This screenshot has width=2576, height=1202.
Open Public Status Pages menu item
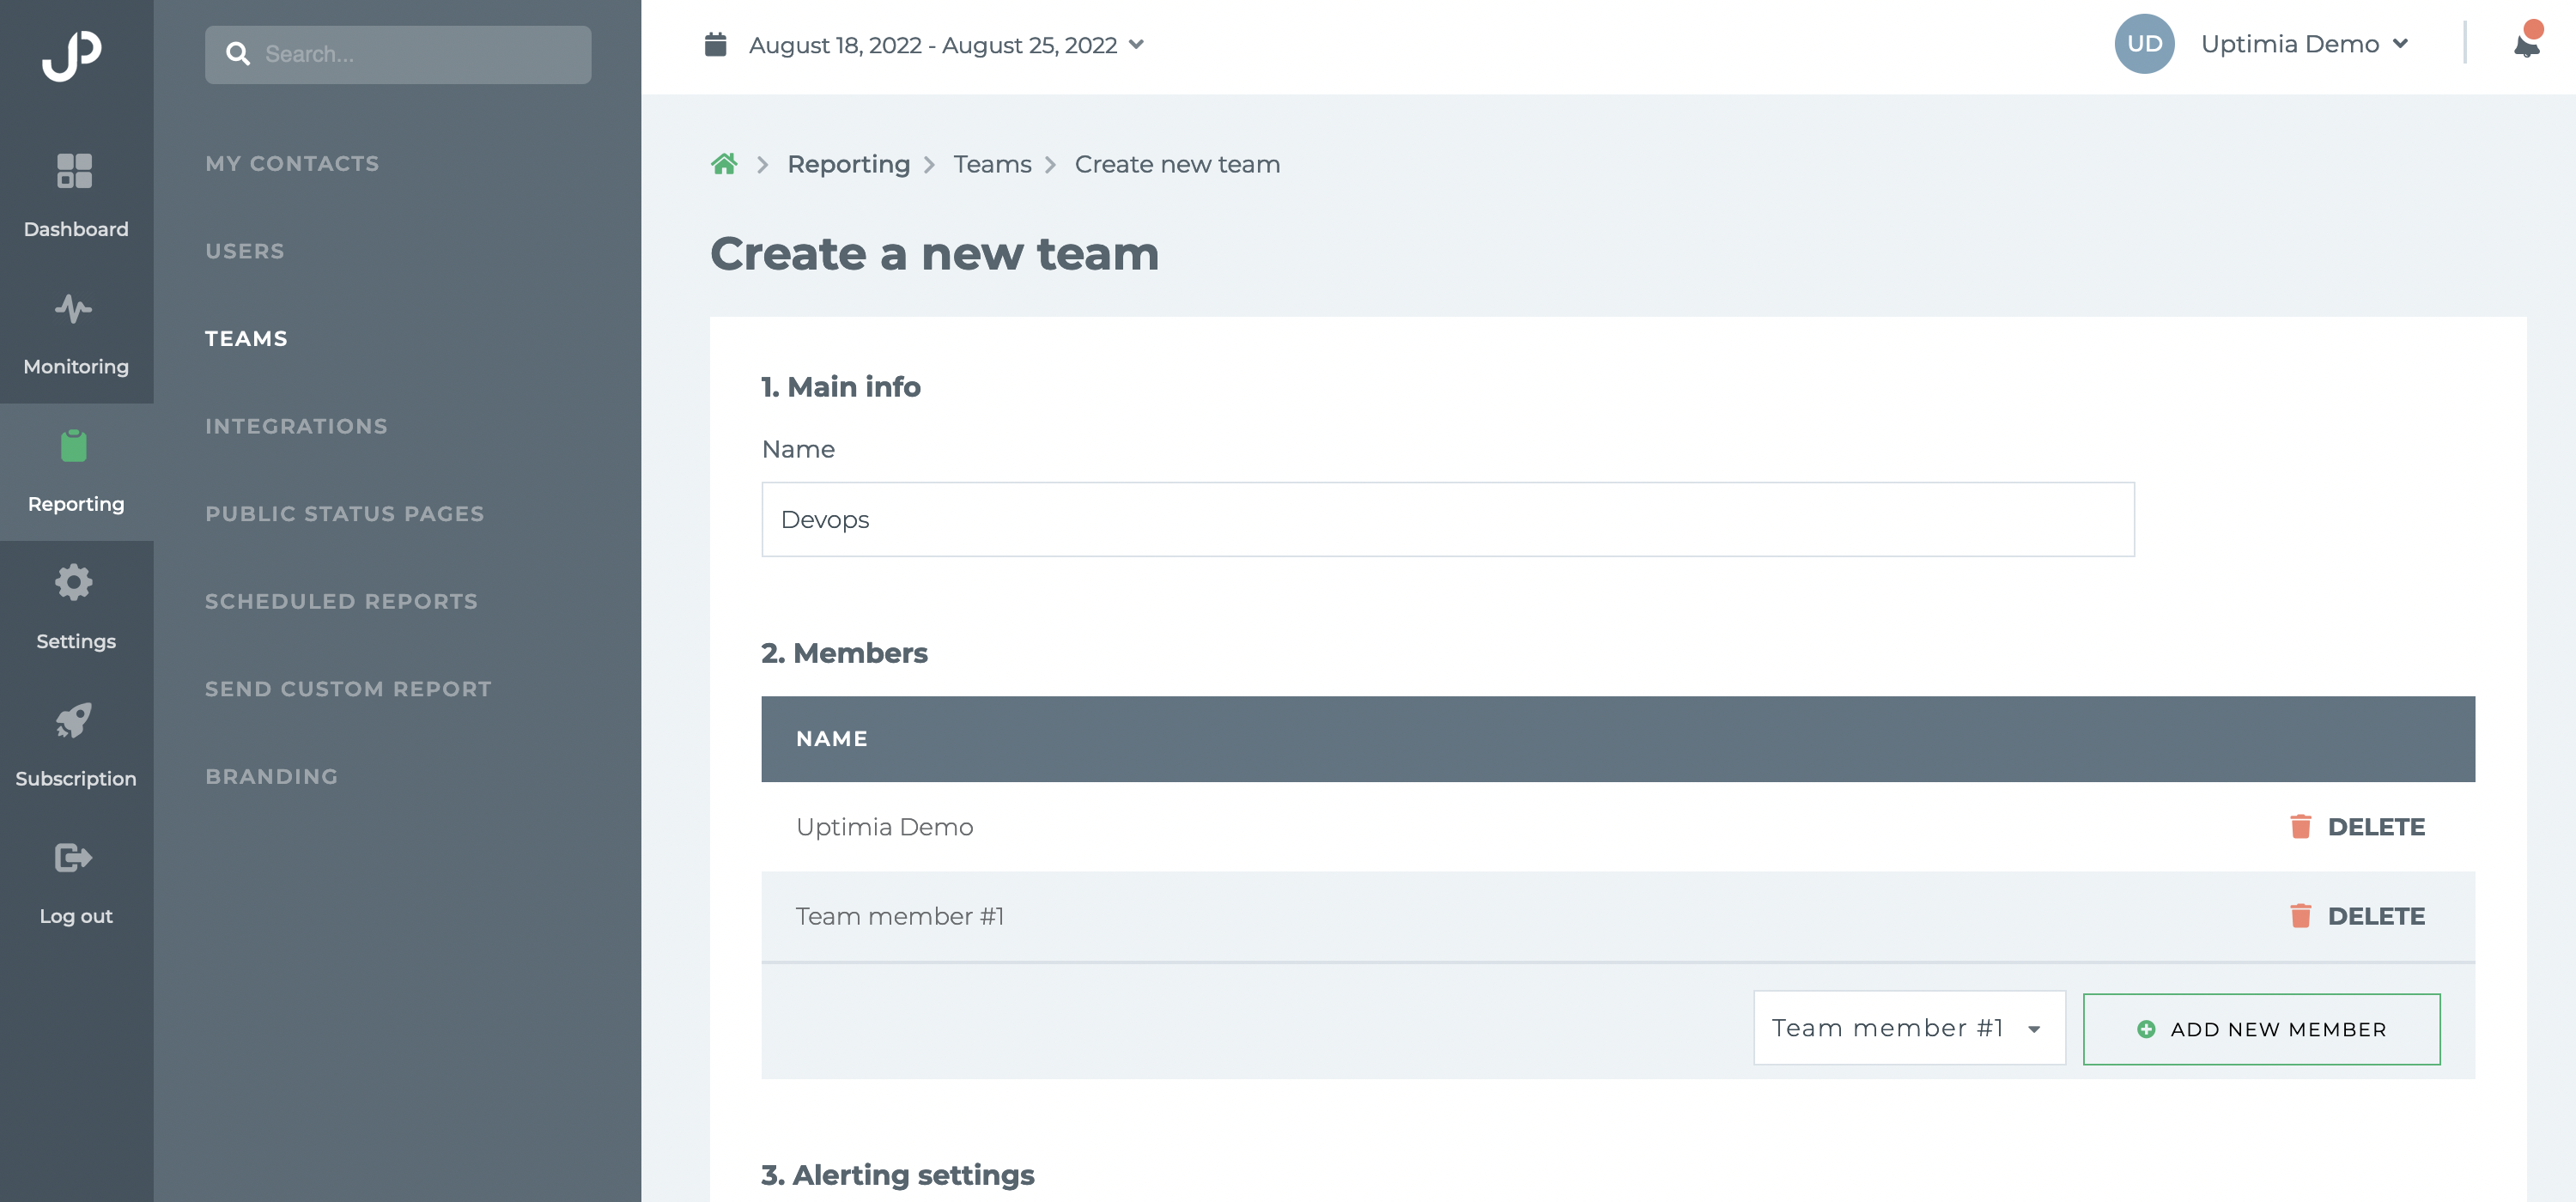[x=345, y=514]
